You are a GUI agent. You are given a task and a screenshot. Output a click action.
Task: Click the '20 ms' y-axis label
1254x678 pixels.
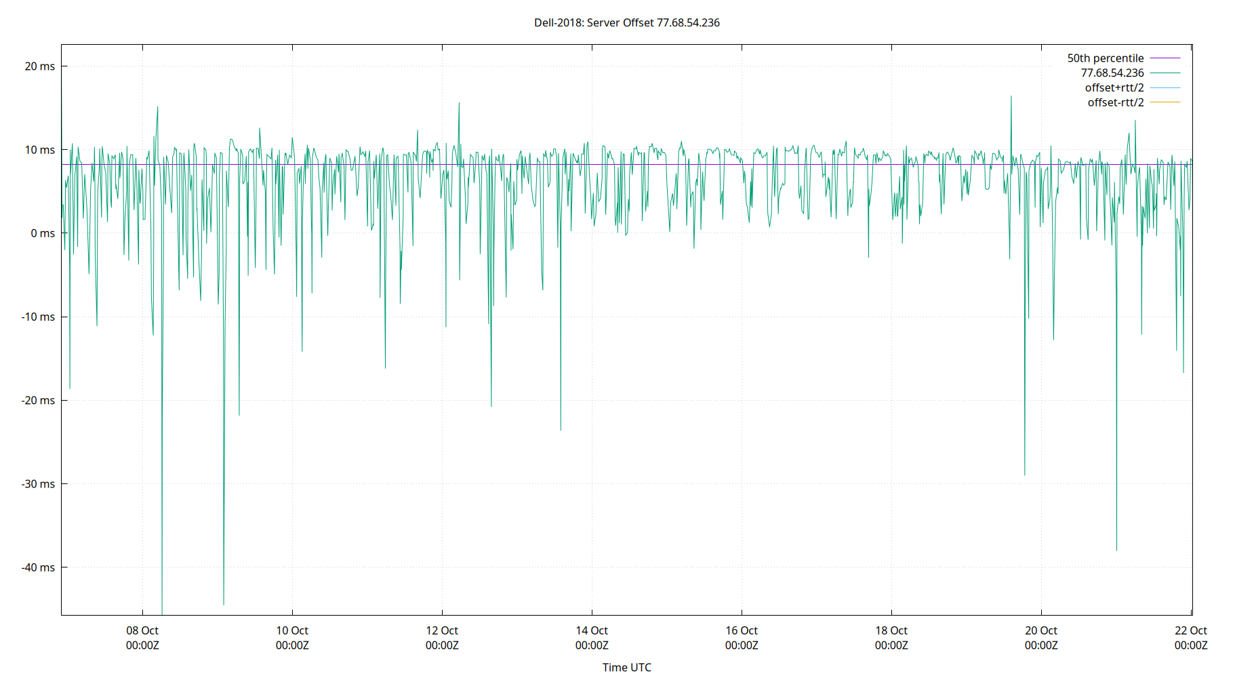click(x=40, y=66)
